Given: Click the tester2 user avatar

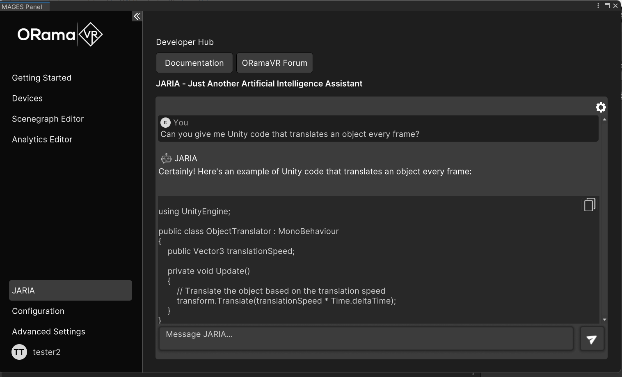Looking at the screenshot, I should [x=19, y=352].
